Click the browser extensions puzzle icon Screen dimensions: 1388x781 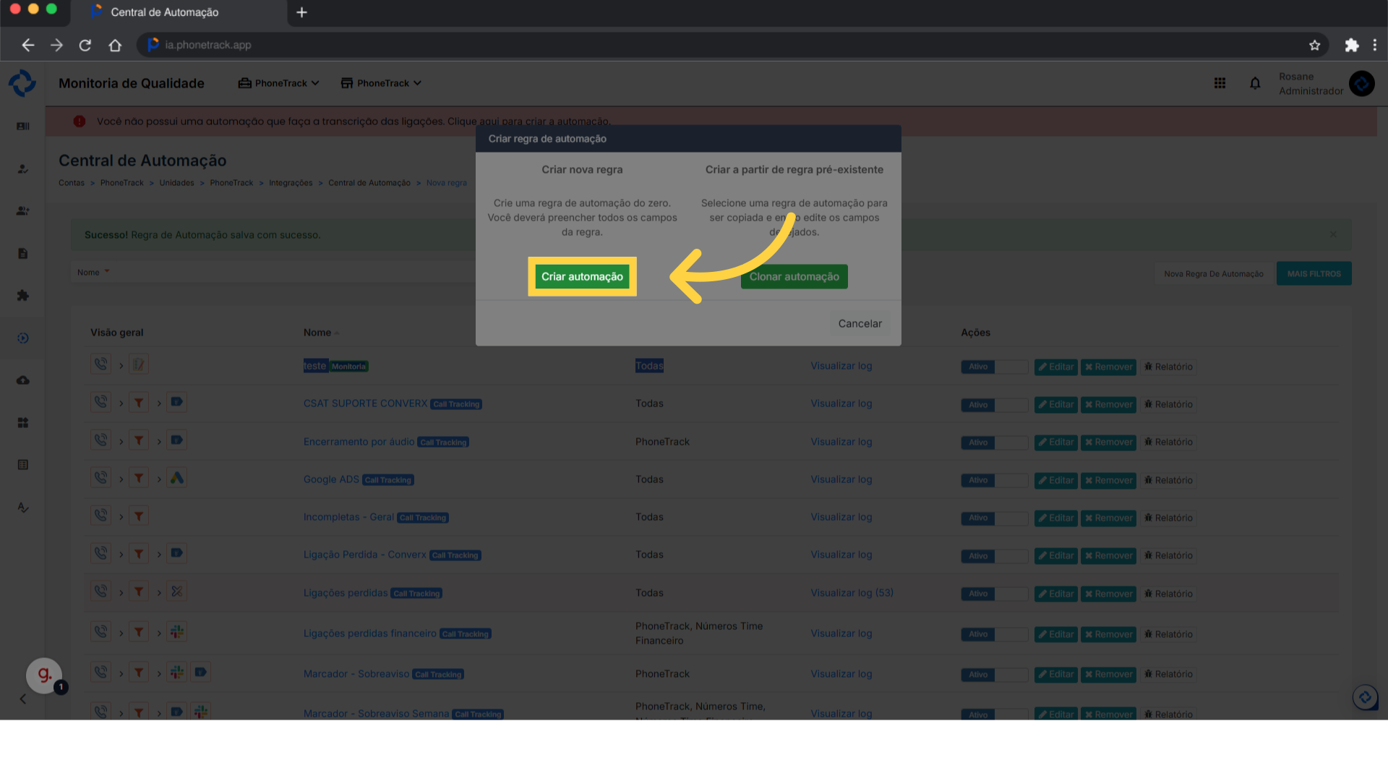click(x=1351, y=45)
